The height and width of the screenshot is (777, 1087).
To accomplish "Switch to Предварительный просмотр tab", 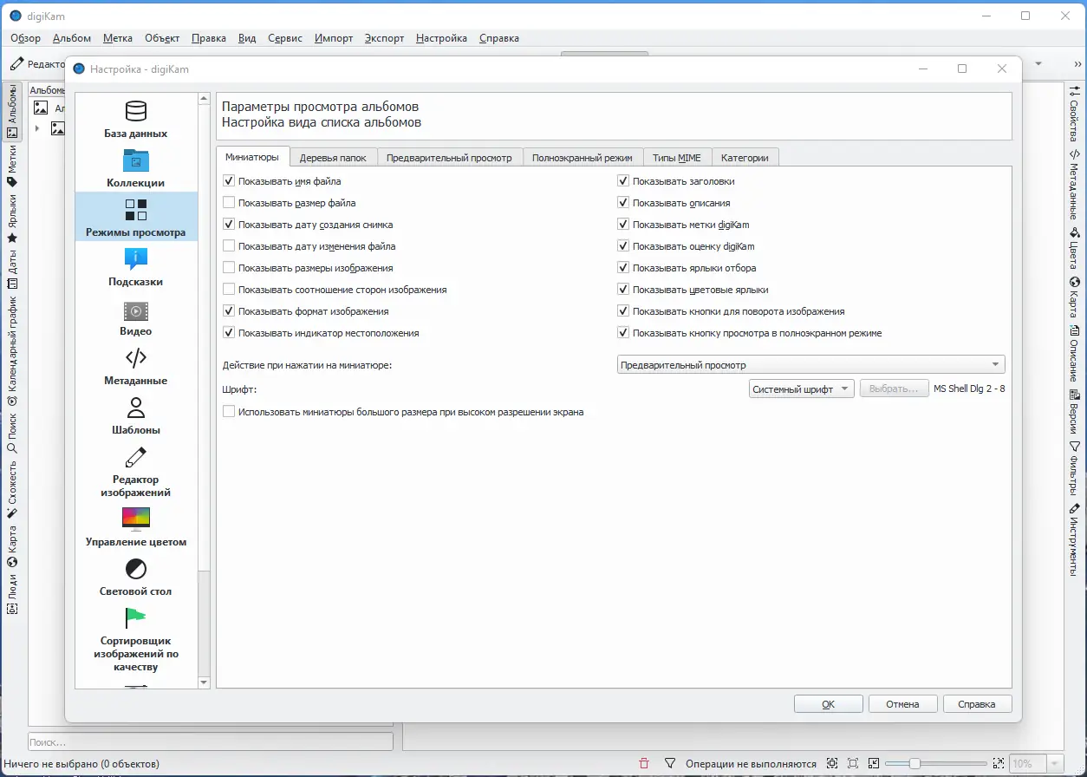I will [450, 158].
